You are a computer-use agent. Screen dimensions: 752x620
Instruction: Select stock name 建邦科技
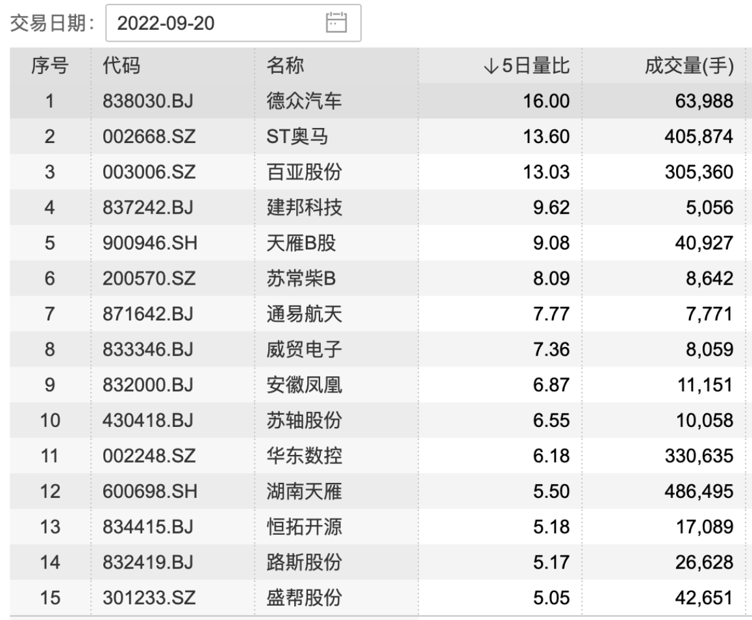304,207
